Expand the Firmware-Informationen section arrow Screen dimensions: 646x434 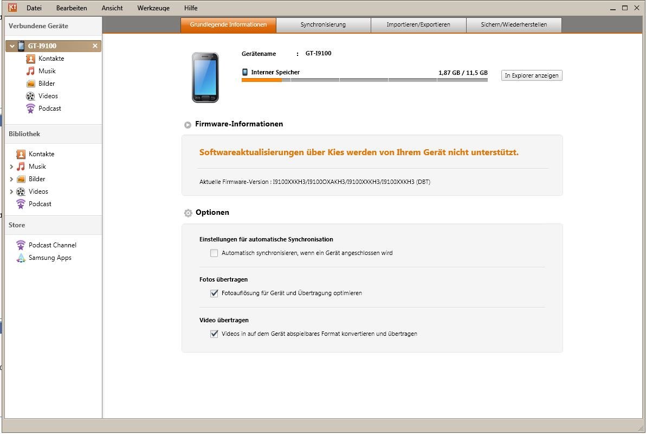point(188,125)
